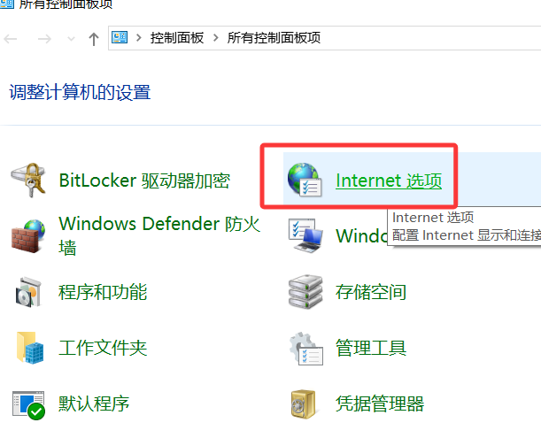Screen dimensions: 541x438
Task: Expand chevron after 控制面板 in address bar
Action: tap(216, 37)
